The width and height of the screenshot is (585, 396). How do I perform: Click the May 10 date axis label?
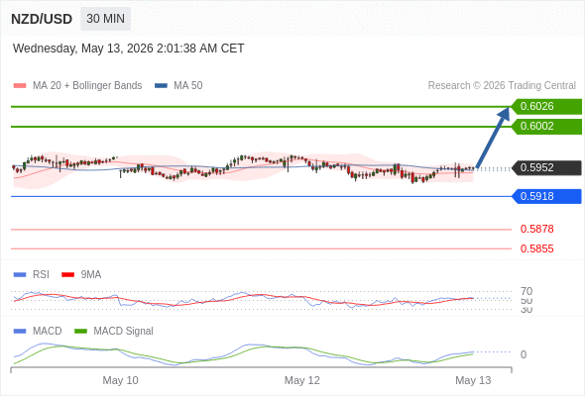point(120,380)
